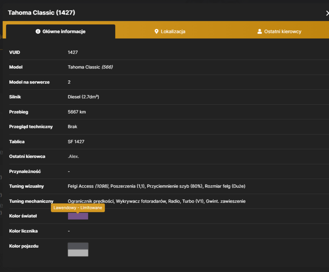Click the lavender Kolor świateł swatch
329x272 pixels.
point(78,216)
